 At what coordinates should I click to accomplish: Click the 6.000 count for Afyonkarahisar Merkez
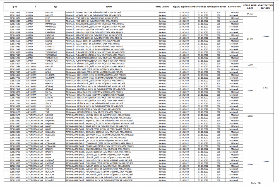250,116
